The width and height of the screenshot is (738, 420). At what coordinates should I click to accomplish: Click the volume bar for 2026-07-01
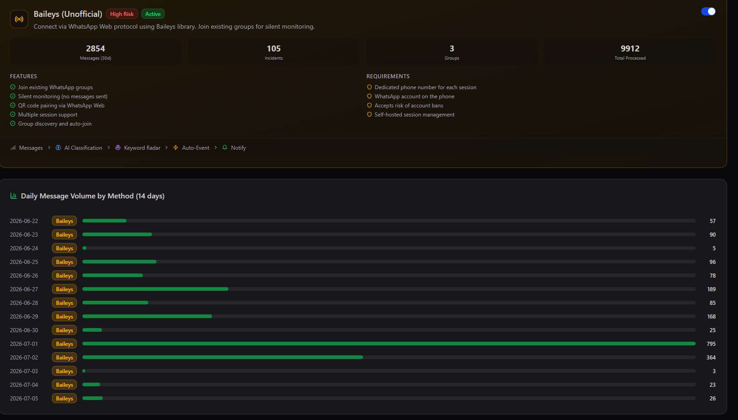[389, 344]
